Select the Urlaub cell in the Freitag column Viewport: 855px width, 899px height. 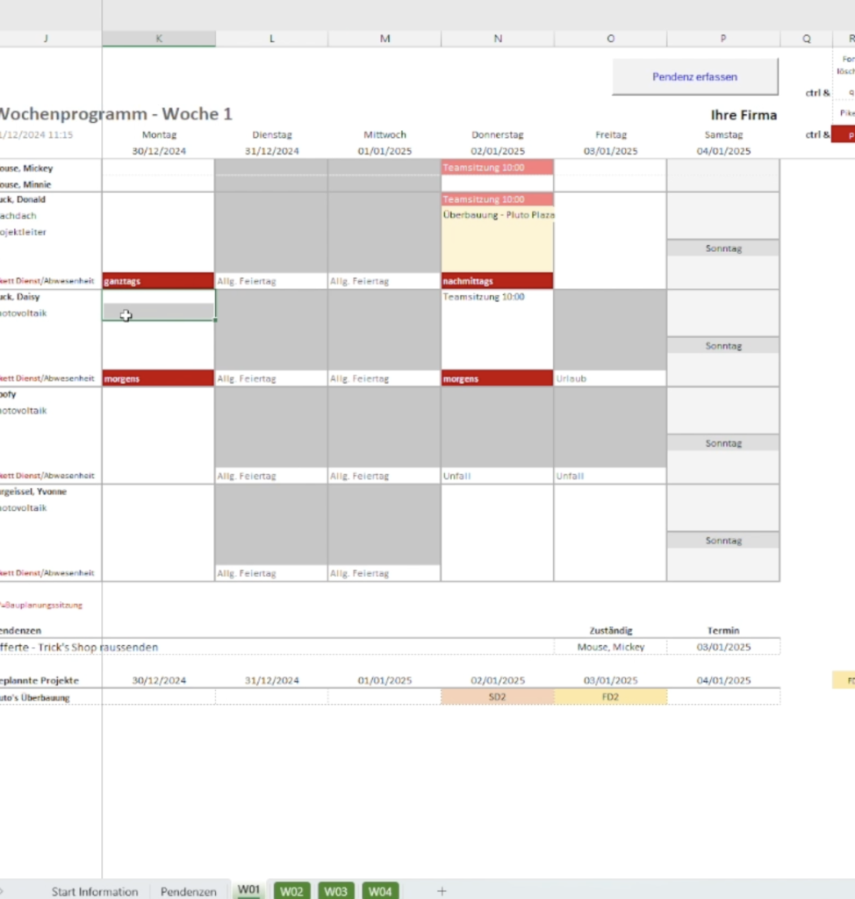610,378
